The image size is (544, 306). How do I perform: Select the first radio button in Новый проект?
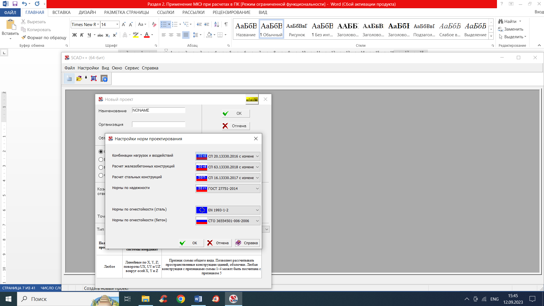click(101, 152)
